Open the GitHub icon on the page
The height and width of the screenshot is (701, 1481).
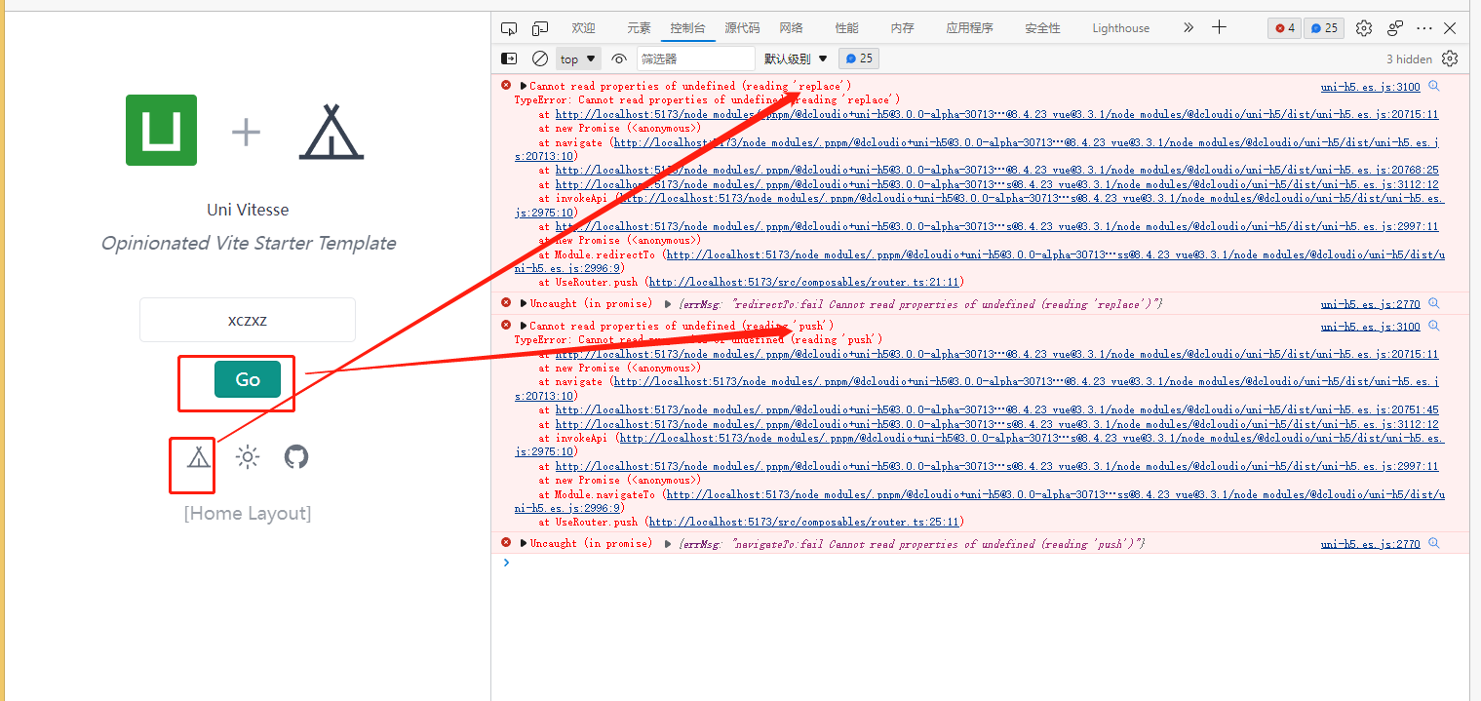tap(295, 456)
